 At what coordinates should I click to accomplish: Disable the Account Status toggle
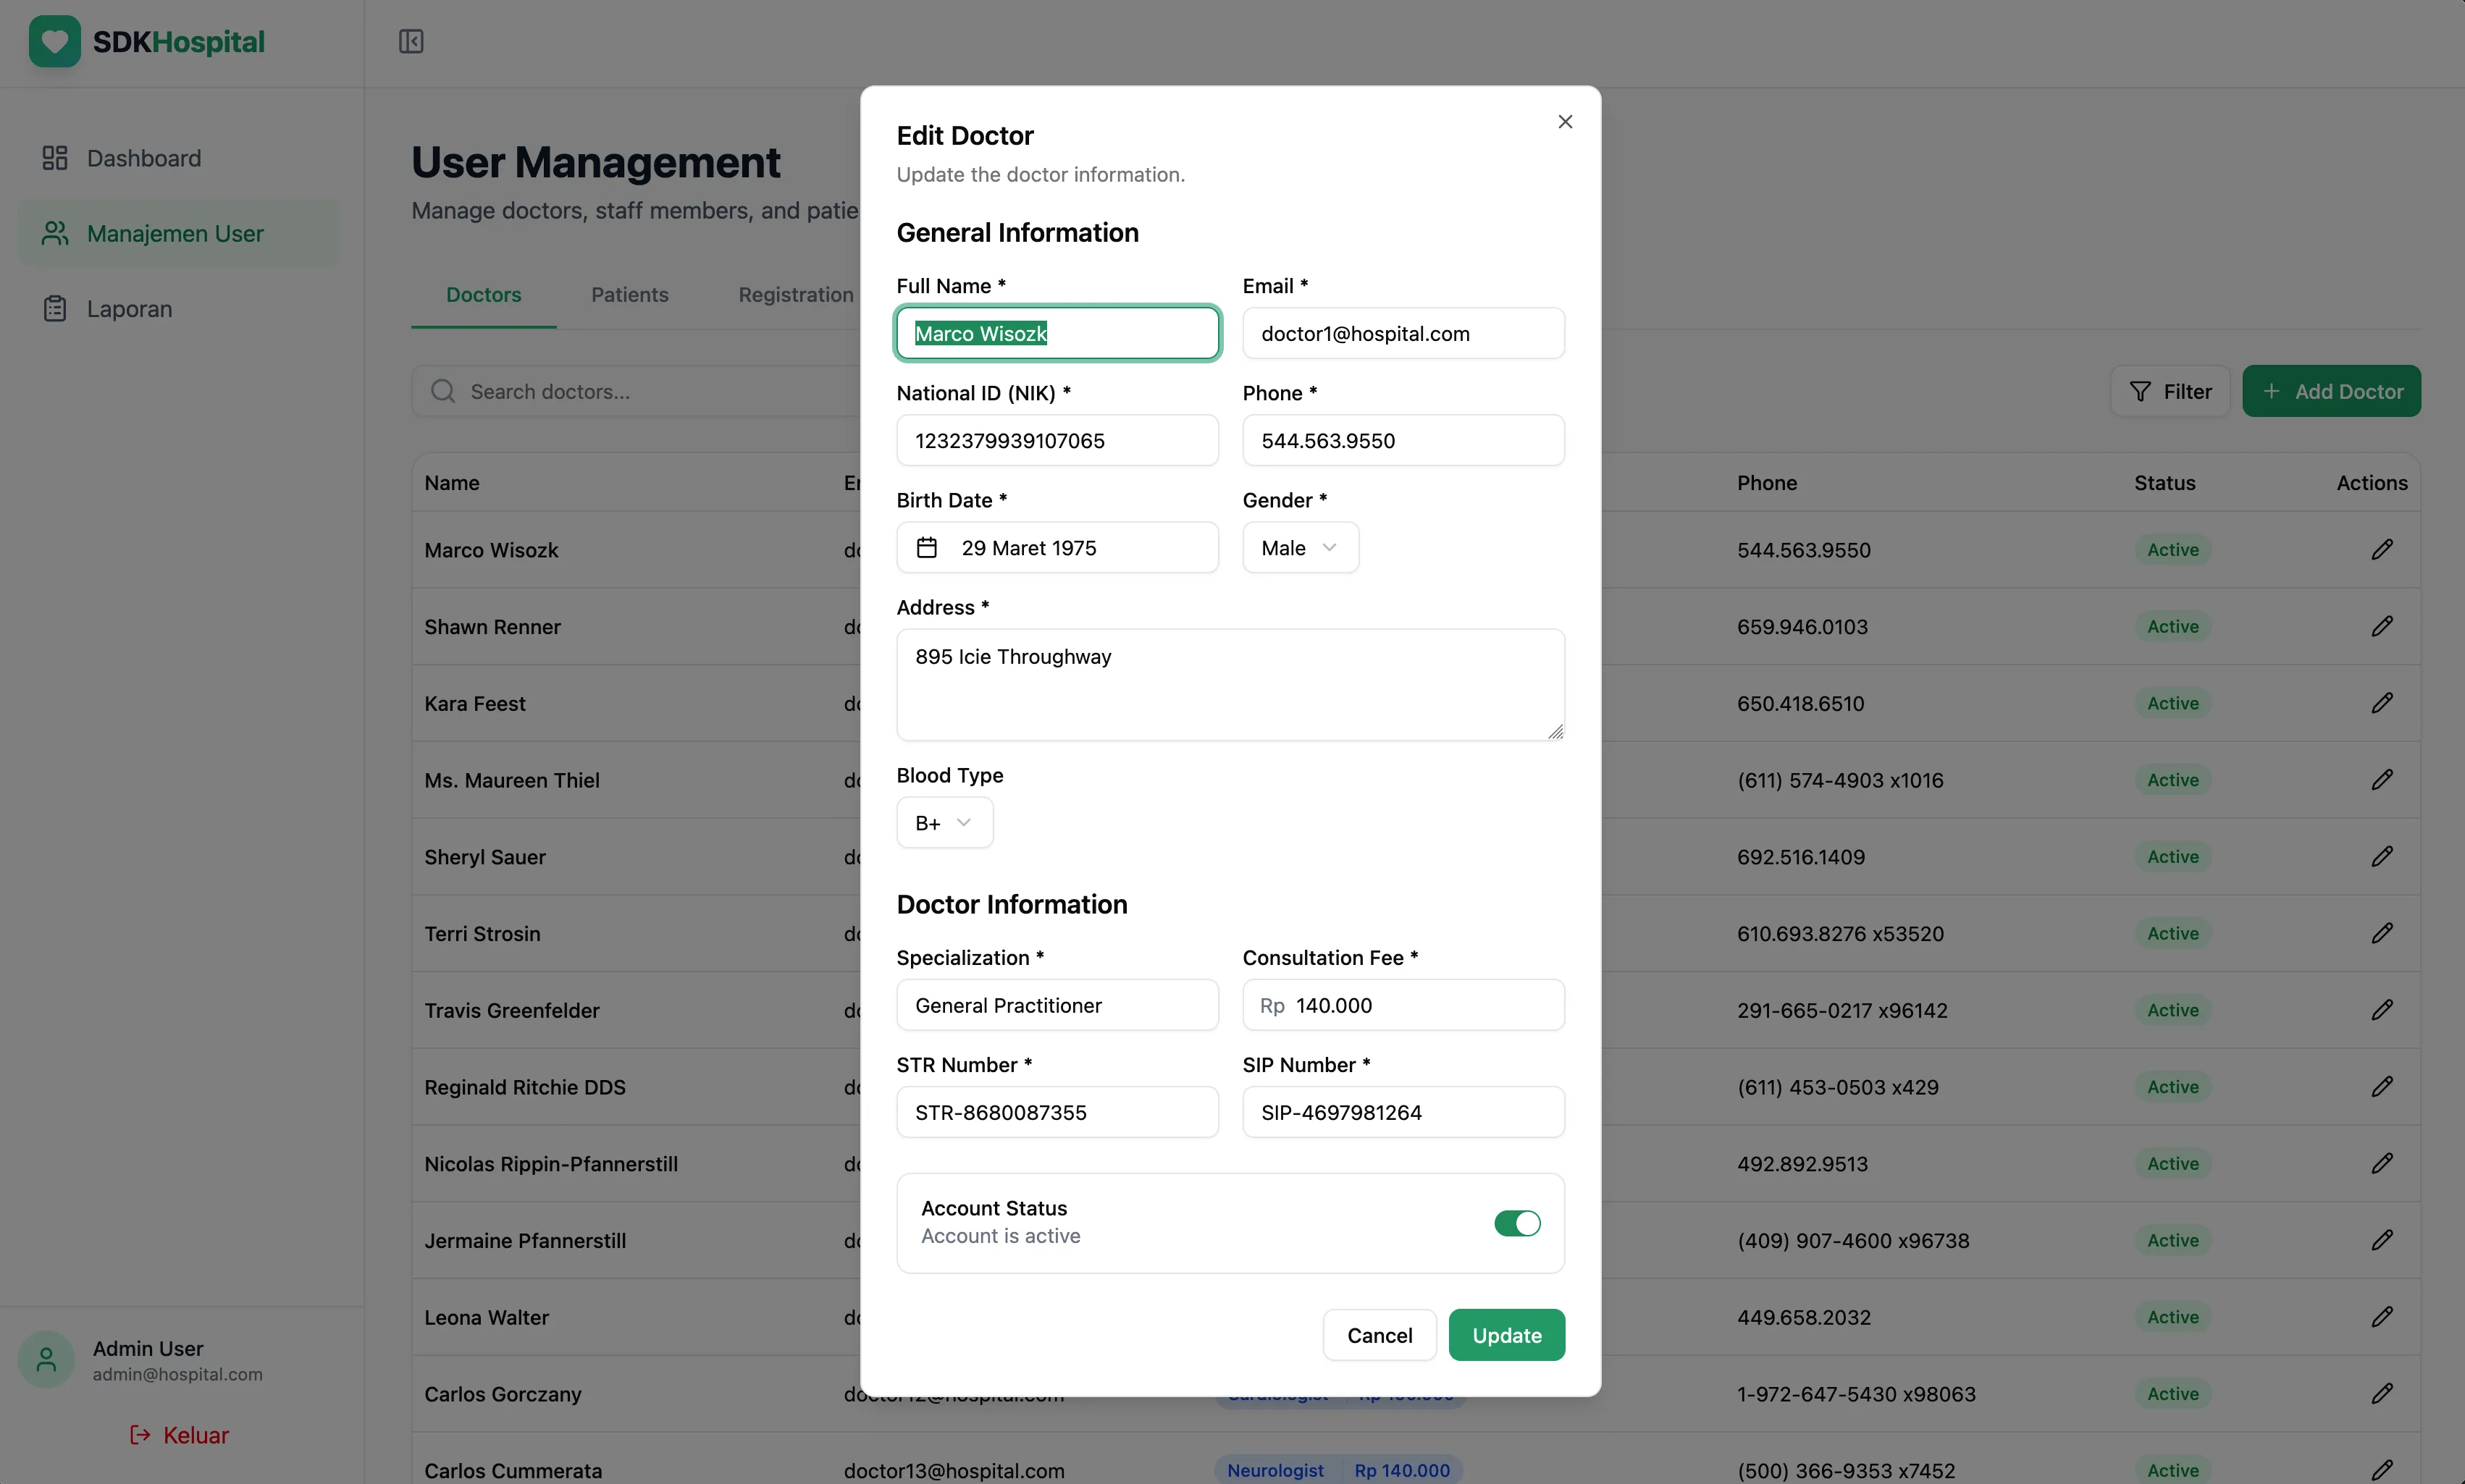tap(1516, 1223)
